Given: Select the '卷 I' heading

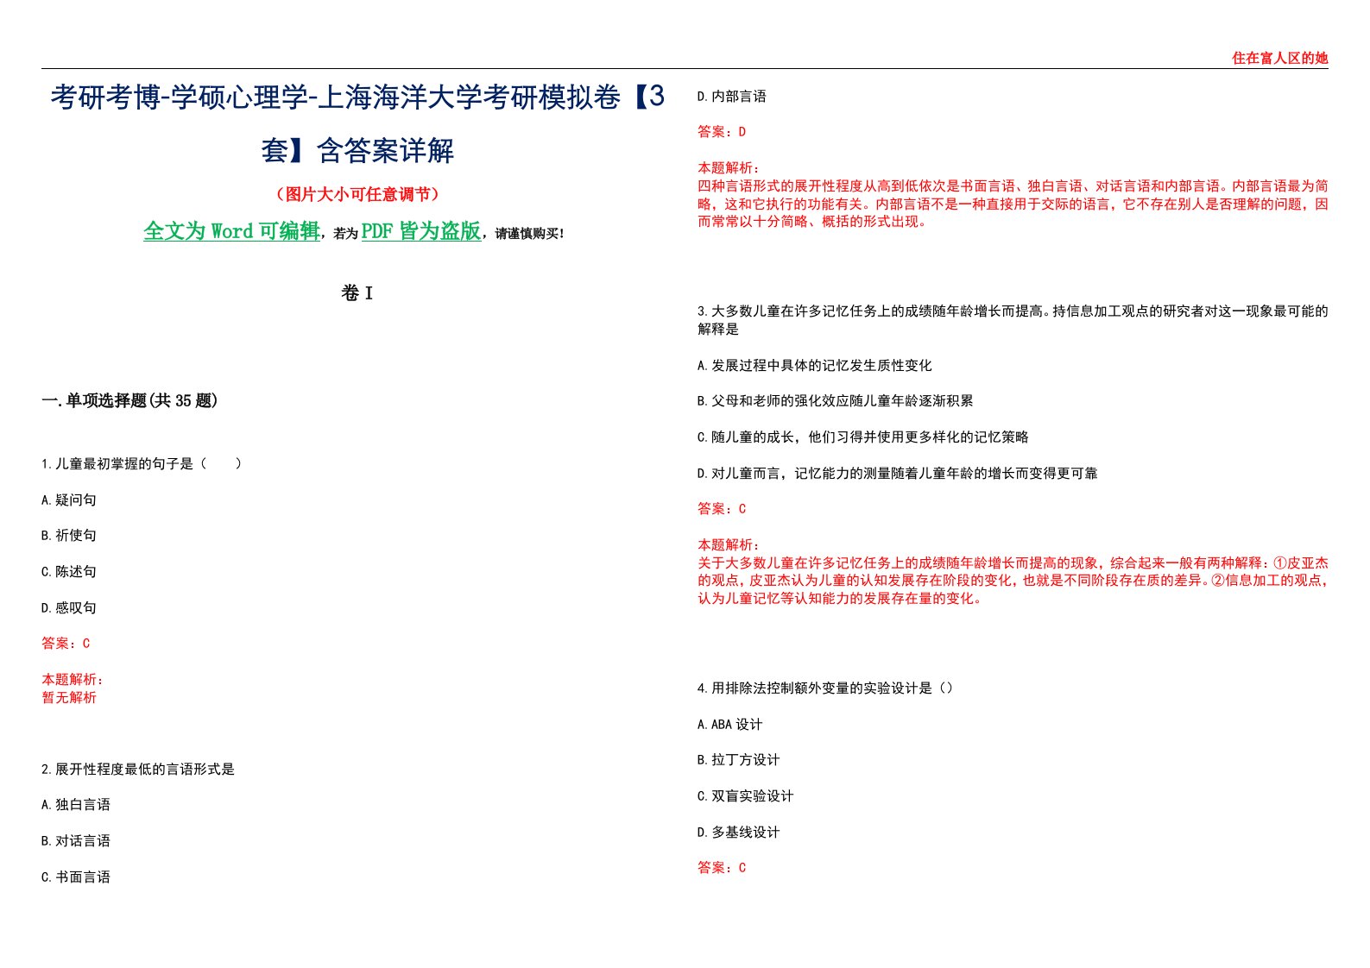Looking at the screenshot, I should [x=357, y=293].
